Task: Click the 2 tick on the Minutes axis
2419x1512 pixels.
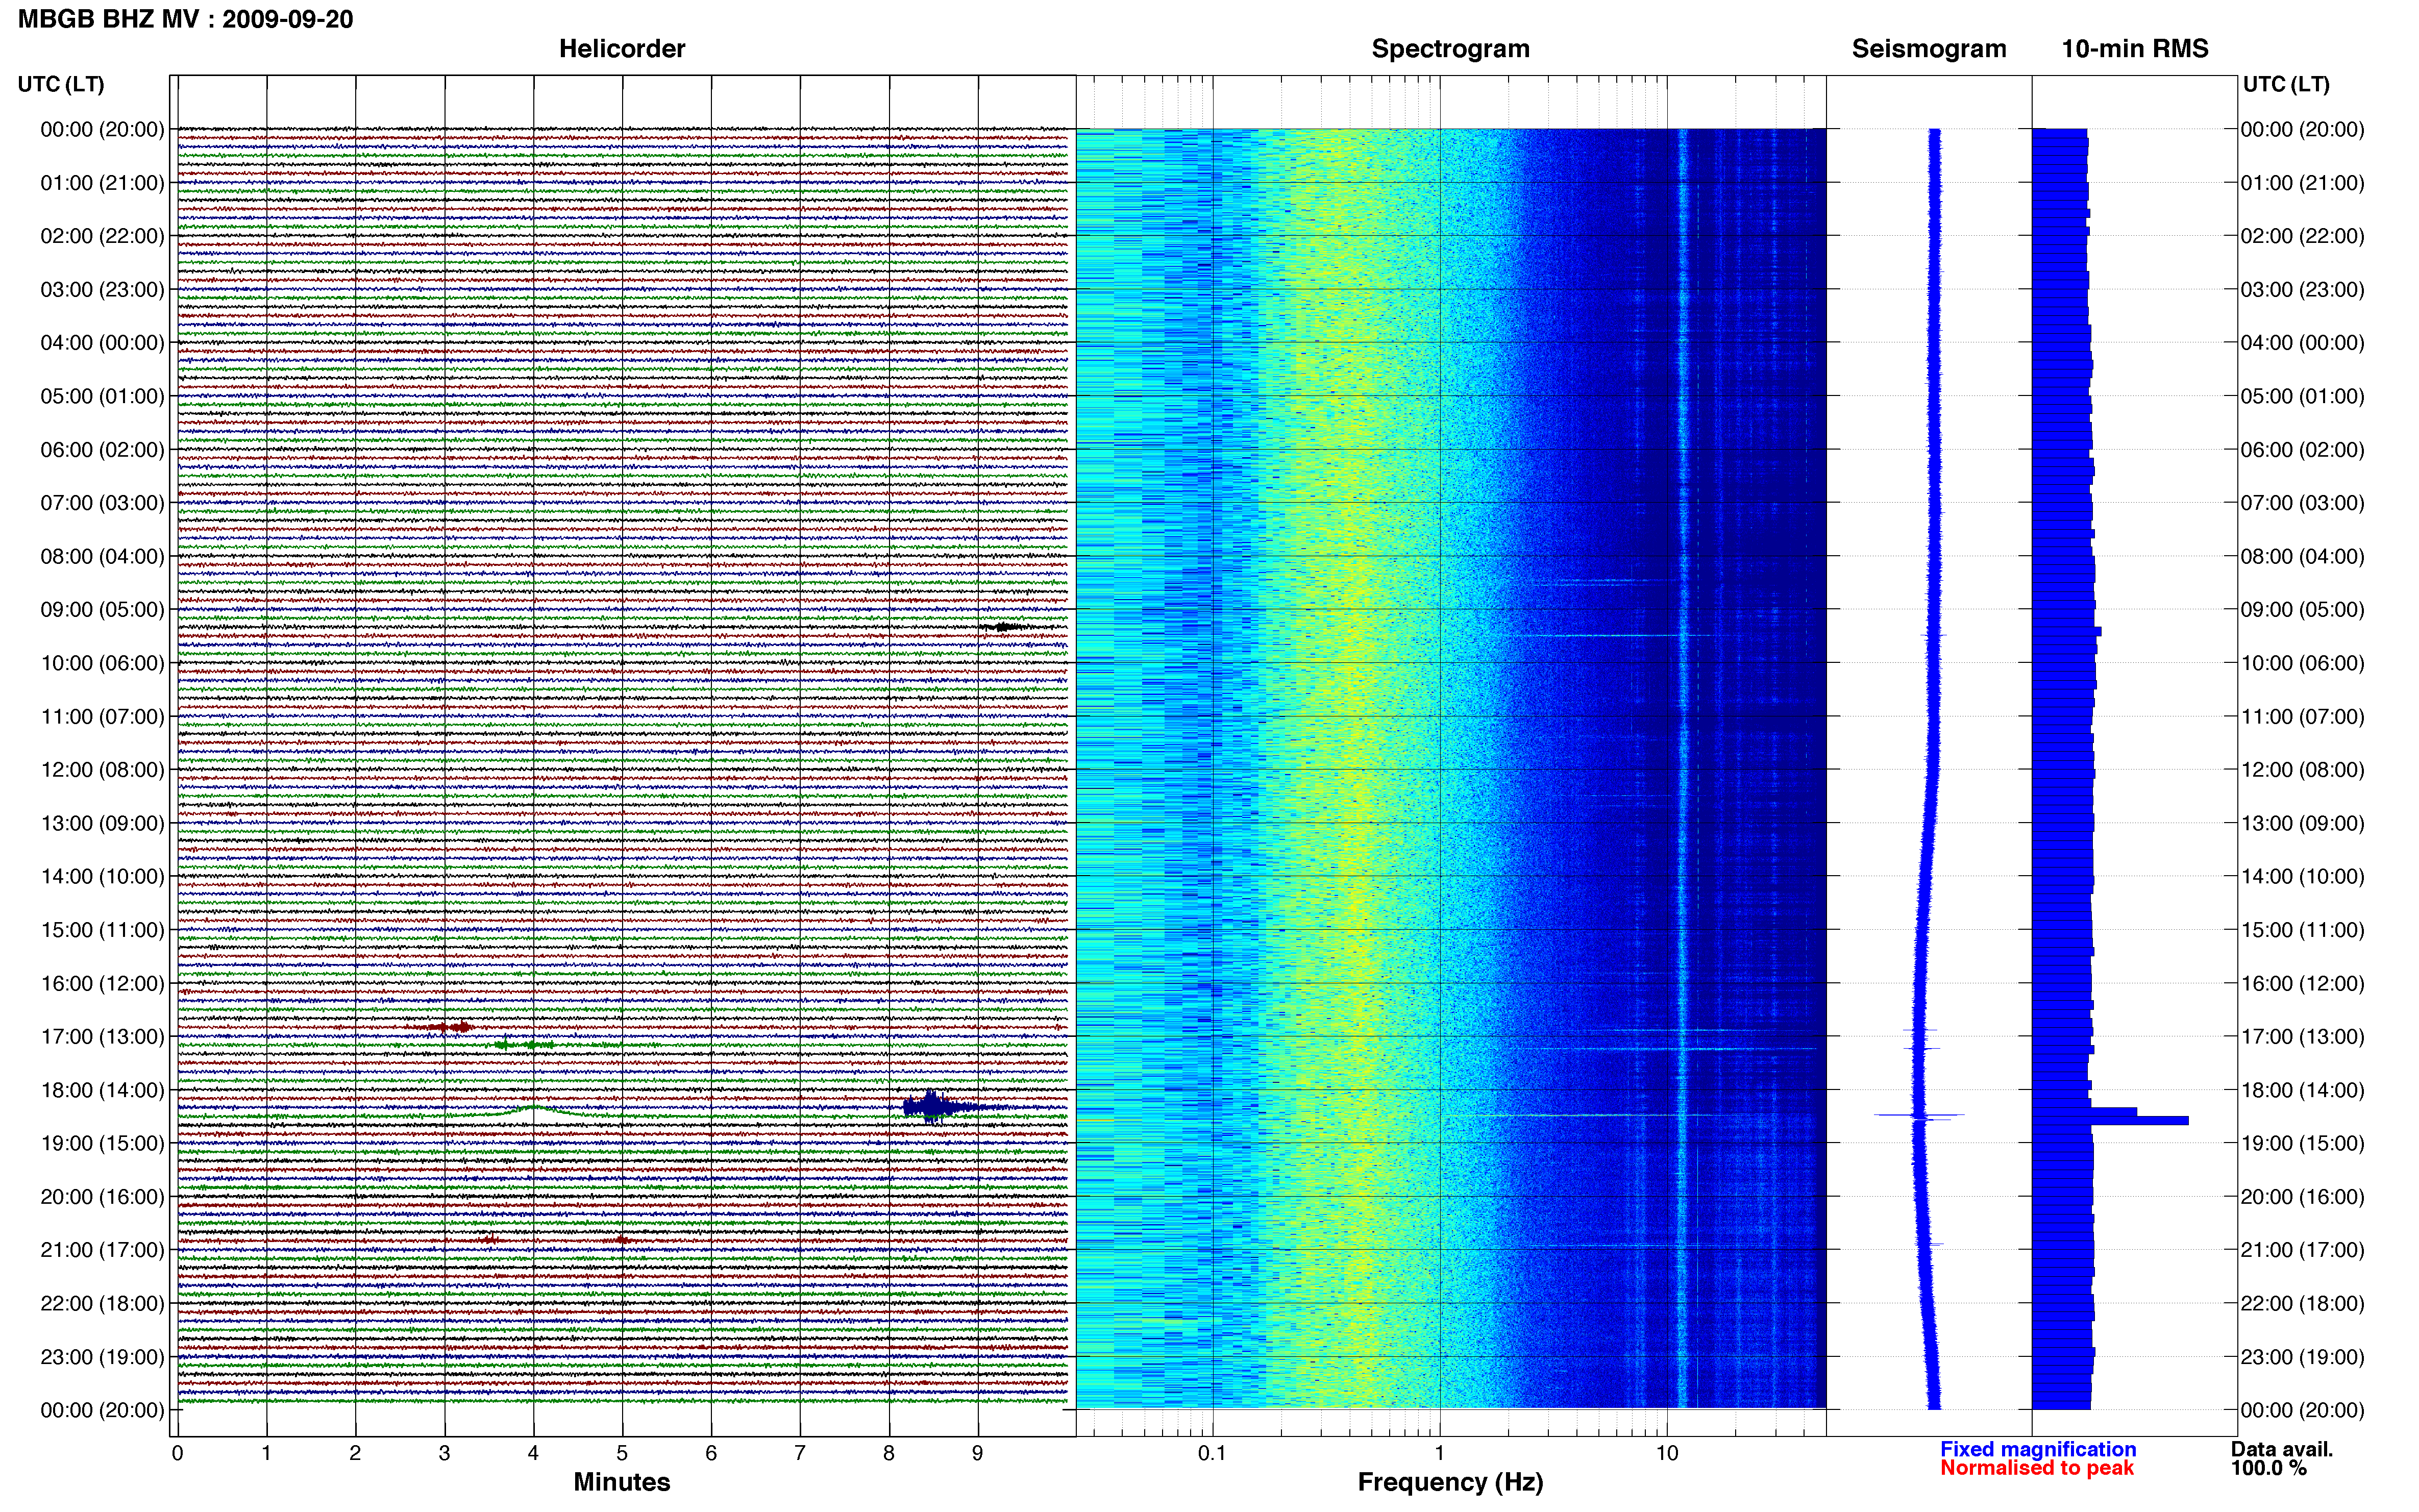Action: point(355,1454)
